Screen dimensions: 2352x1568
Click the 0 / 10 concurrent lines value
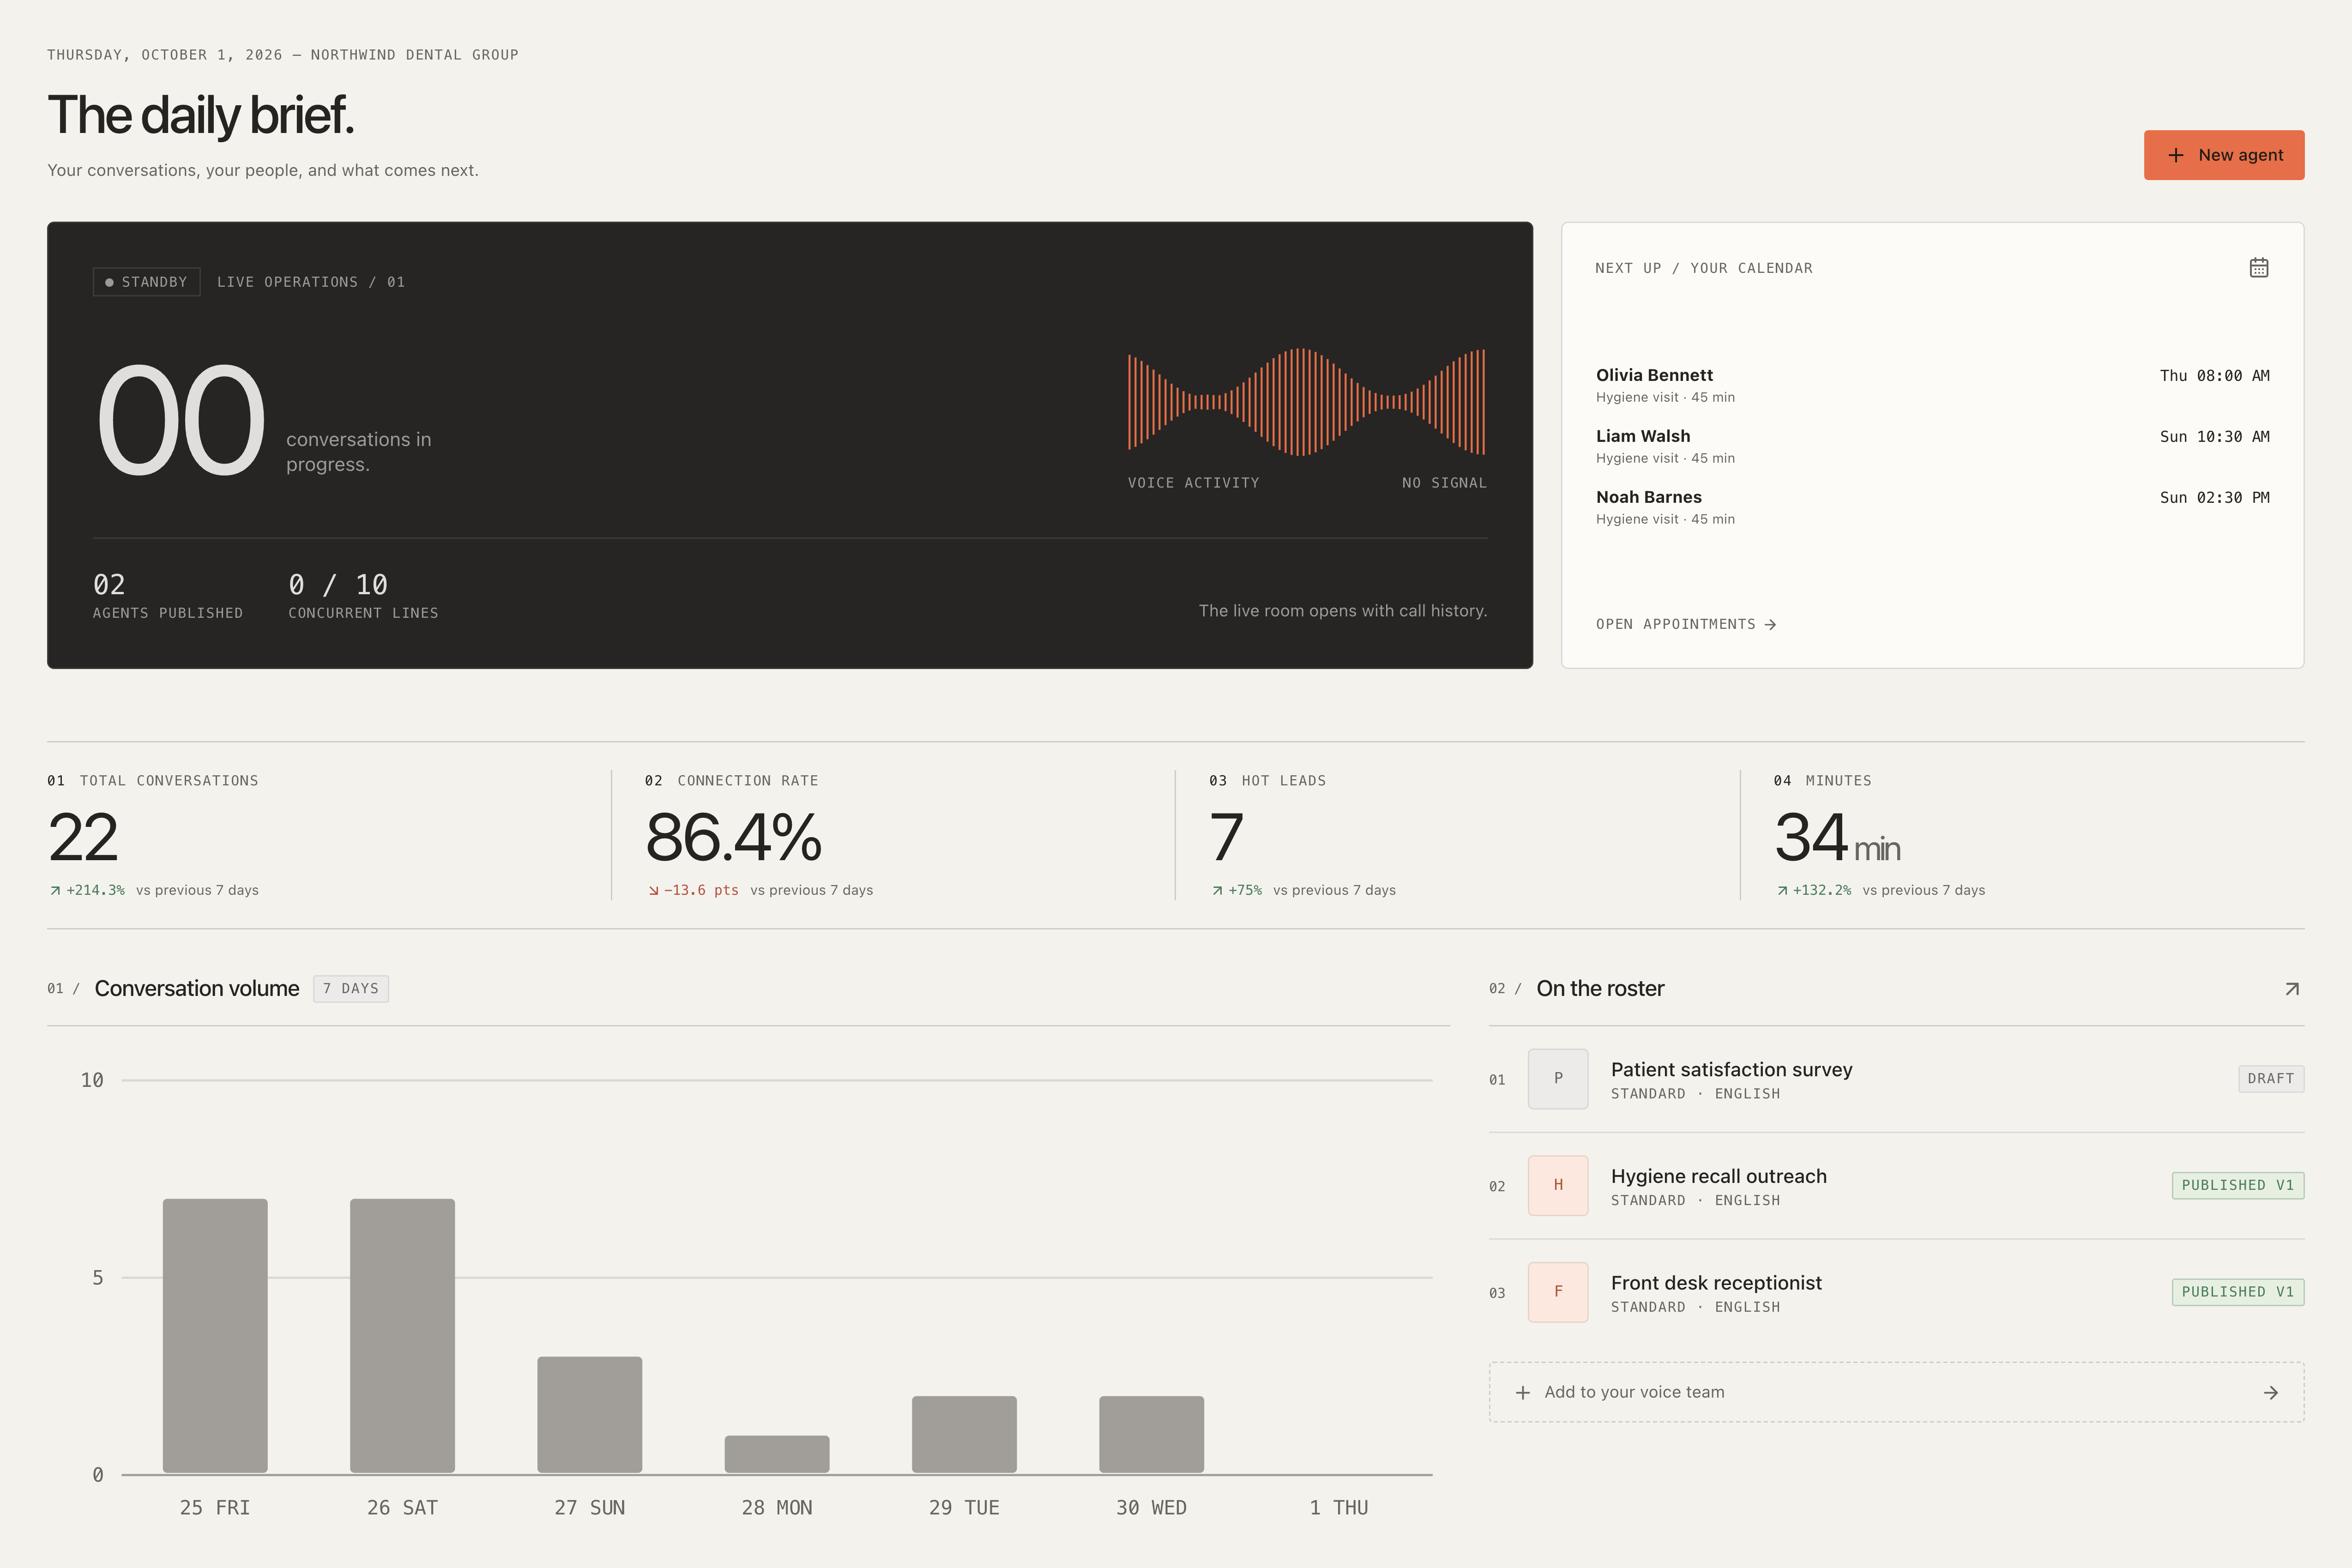tap(338, 585)
